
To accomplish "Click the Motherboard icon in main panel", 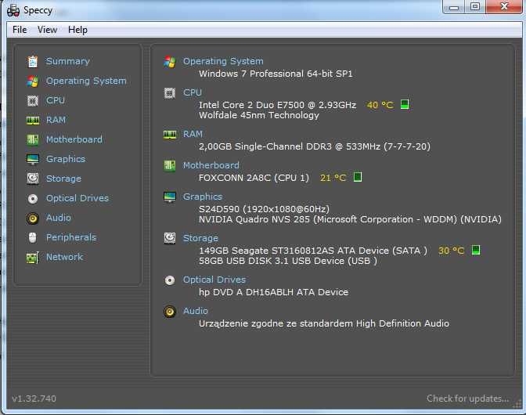I will tap(170, 165).
